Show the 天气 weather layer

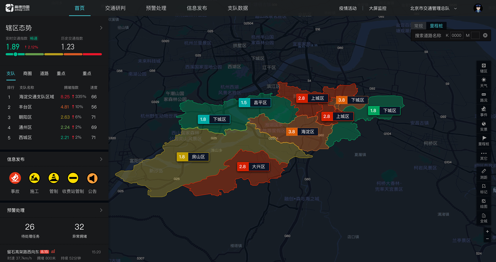point(484,83)
